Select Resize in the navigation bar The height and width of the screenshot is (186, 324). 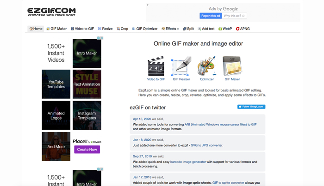point(105,29)
